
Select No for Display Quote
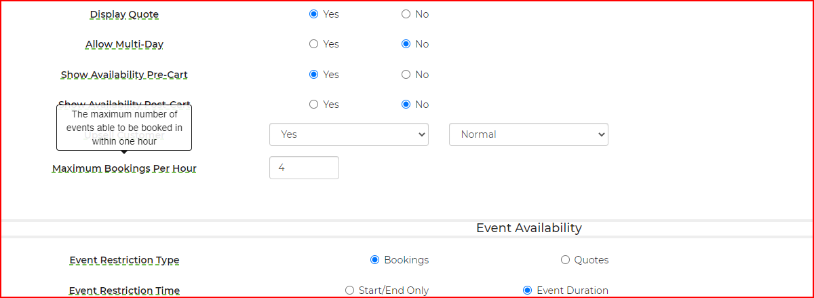[406, 14]
